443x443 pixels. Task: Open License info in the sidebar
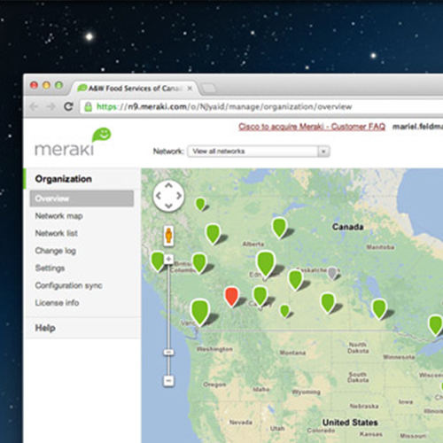tap(57, 303)
